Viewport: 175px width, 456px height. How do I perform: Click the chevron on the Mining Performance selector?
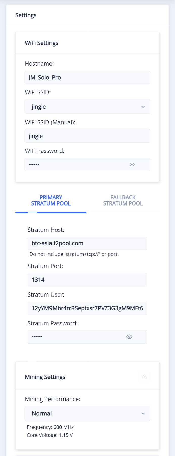[143, 413]
